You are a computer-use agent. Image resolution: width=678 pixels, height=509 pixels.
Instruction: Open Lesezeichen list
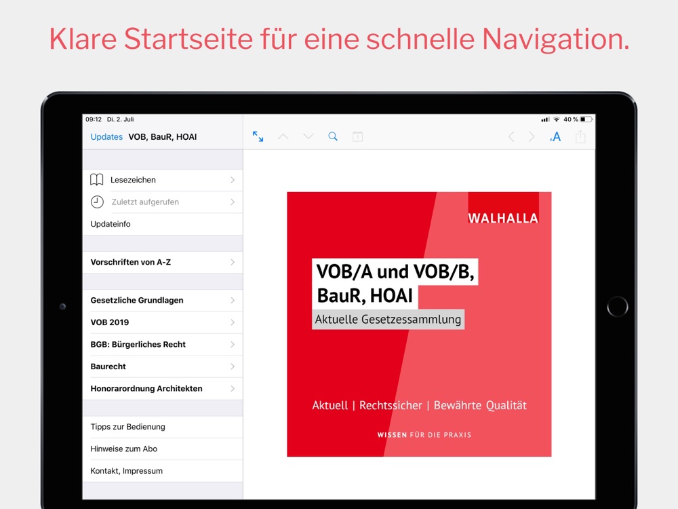point(163,180)
